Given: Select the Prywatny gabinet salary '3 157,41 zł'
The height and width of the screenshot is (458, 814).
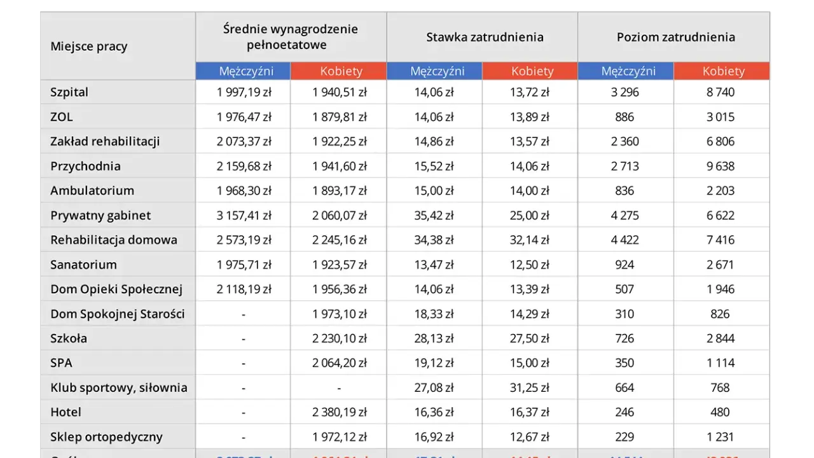Looking at the screenshot, I should 244,215.
